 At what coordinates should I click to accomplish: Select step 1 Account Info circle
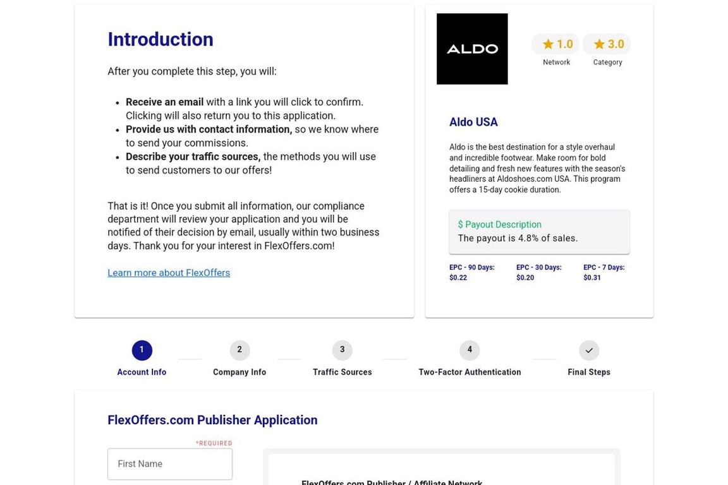click(142, 350)
